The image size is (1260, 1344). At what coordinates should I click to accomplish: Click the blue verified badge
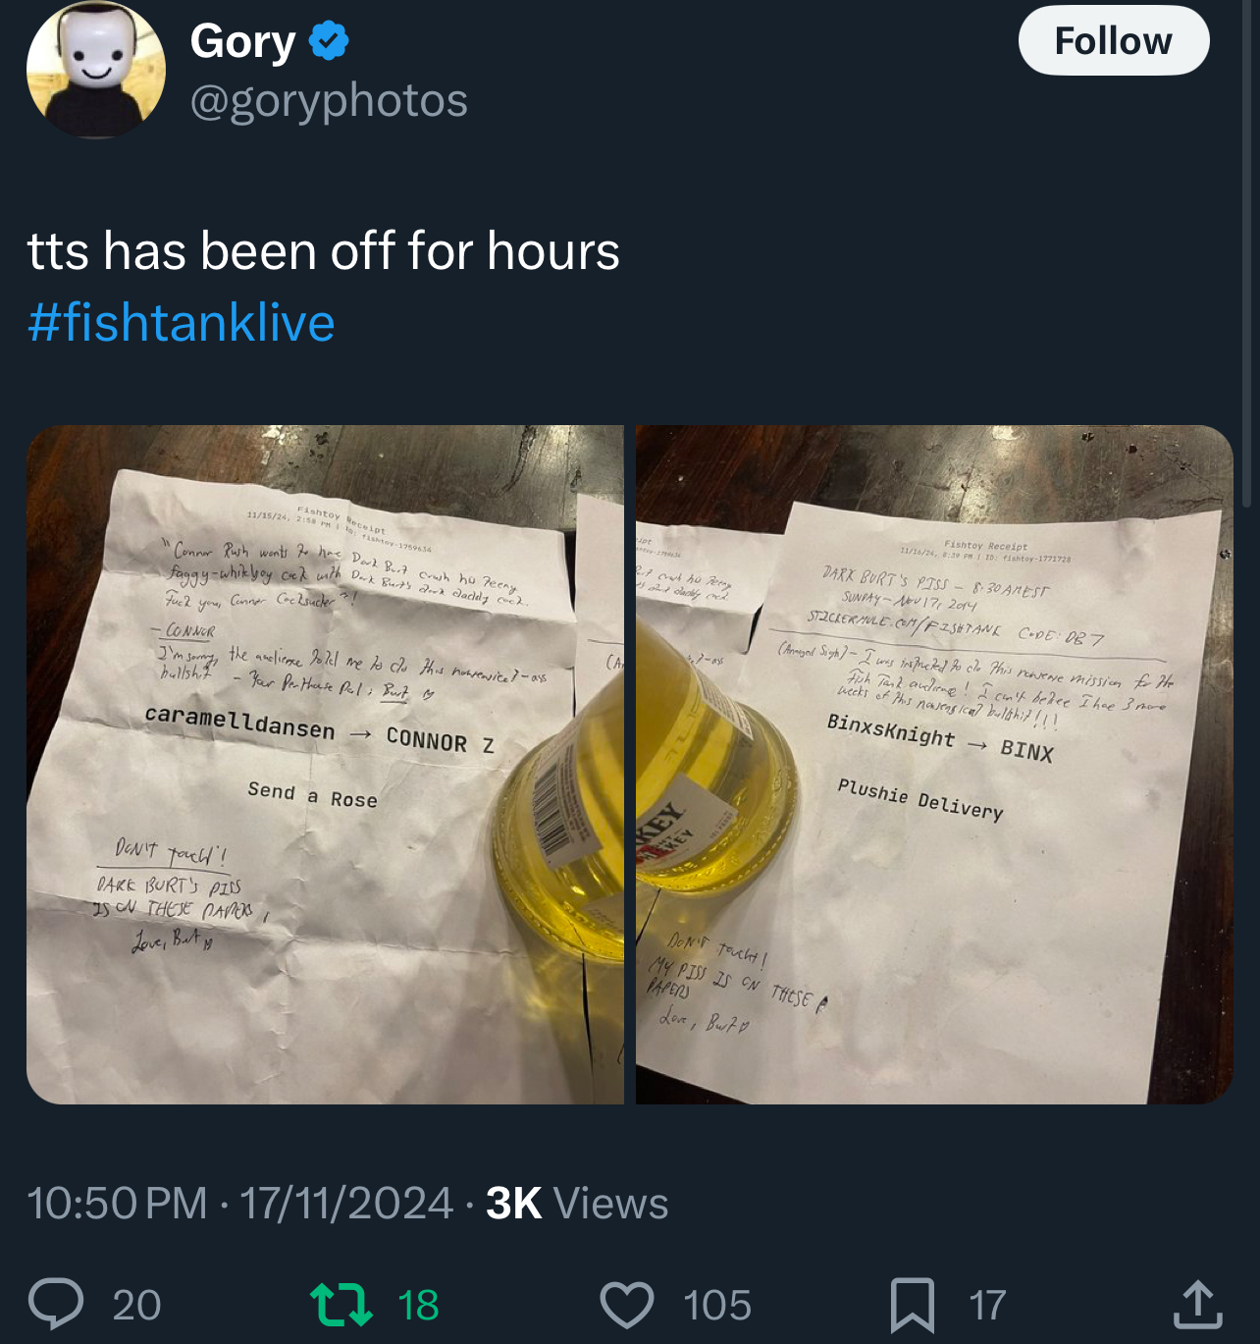pyautogui.click(x=329, y=41)
